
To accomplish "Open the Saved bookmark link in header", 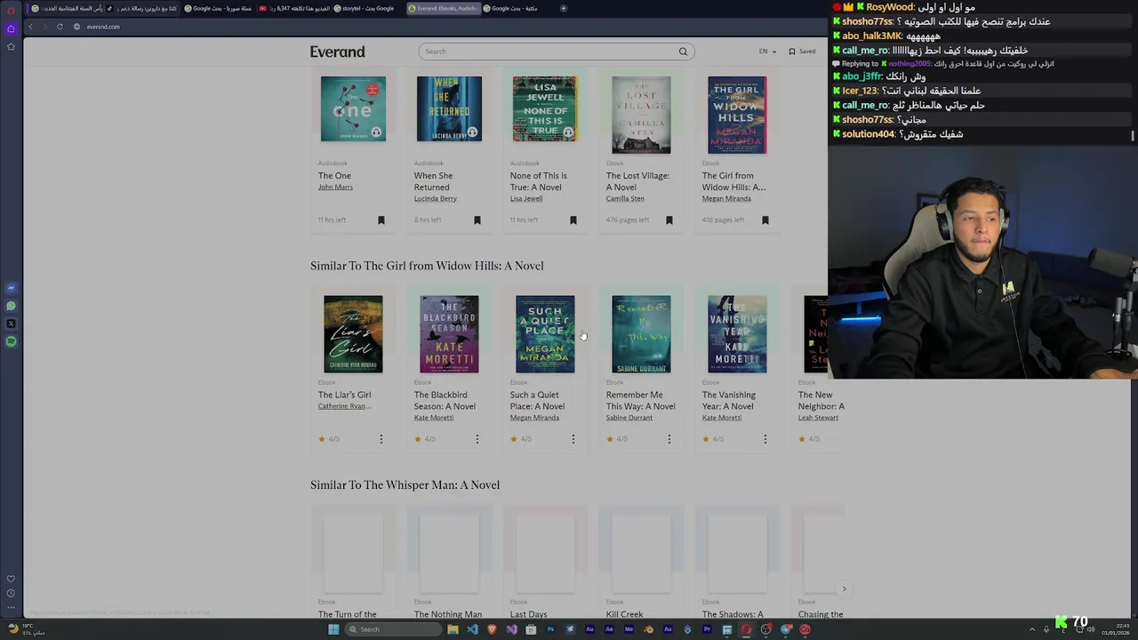I will click(x=803, y=52).
